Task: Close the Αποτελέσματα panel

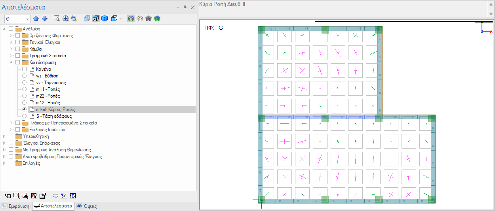Action: pos(192,8)
